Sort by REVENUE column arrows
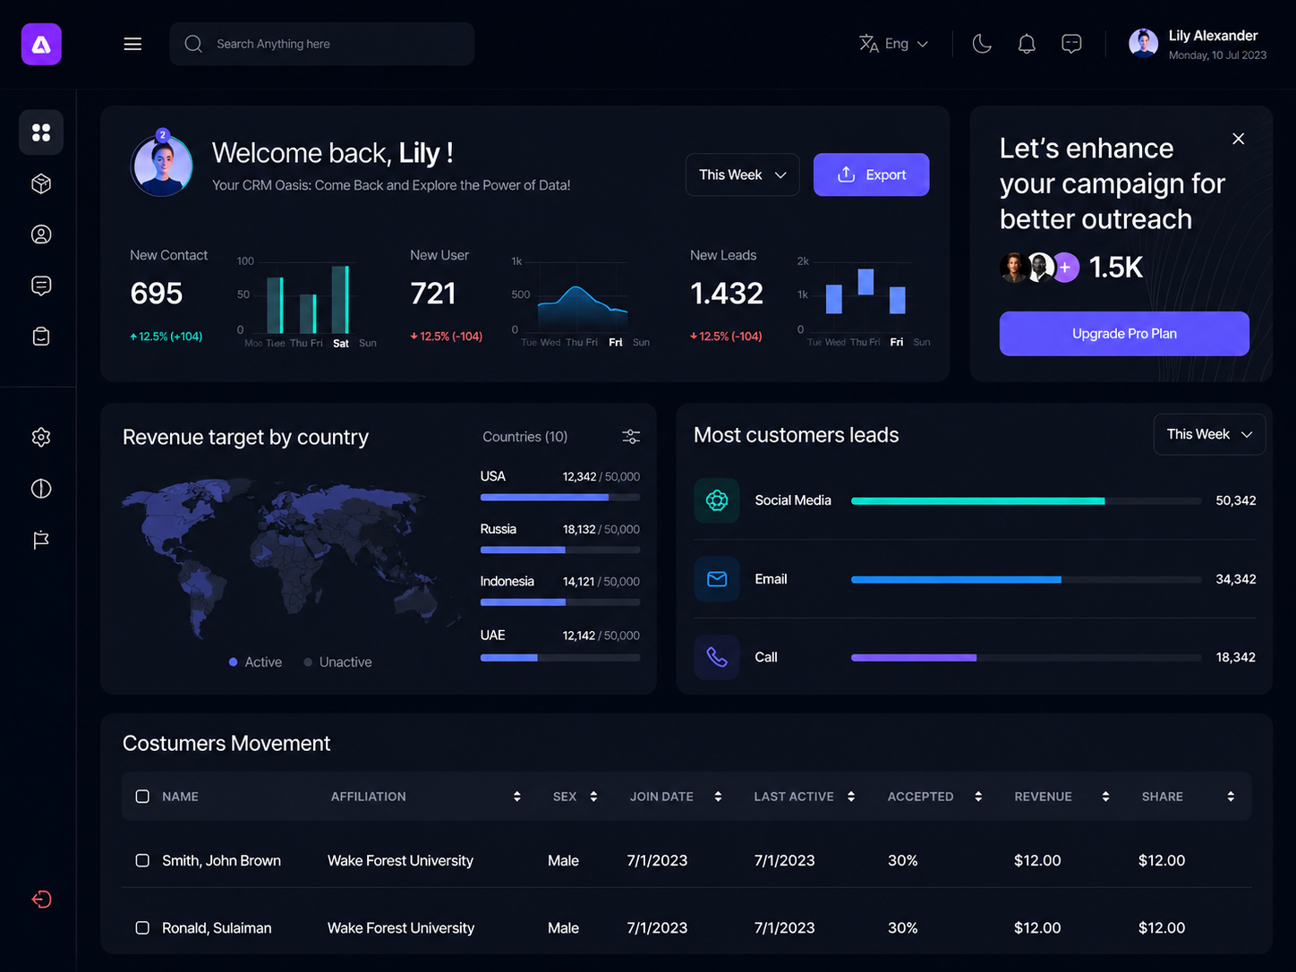 pyautogui.click(x=1105, y=797)
